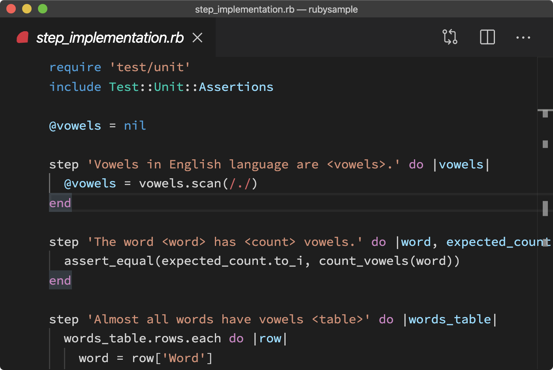The width and height of the screenshot is (553, 370).
Task: Click the green fullscreen window button
Action: (43, 9)
